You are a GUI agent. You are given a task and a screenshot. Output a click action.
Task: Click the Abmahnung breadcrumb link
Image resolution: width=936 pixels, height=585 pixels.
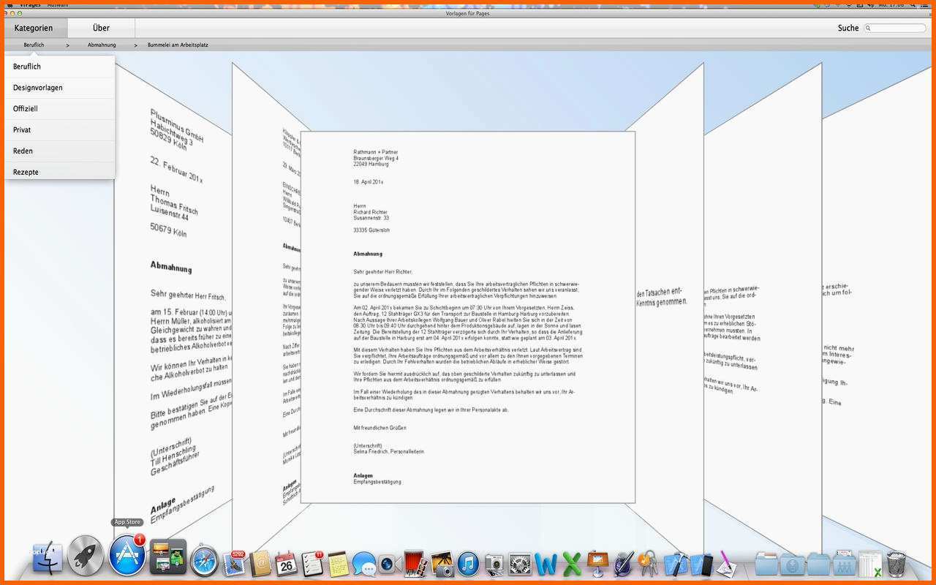102,45
